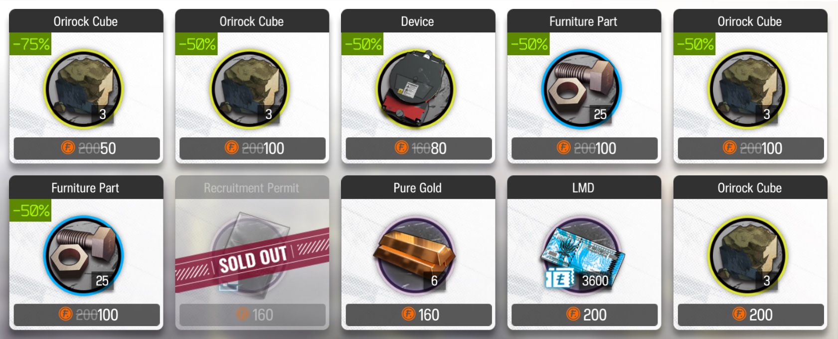Screen dimensions: 838x339
Task: Open the Device card title header
Action: point(418,21)
